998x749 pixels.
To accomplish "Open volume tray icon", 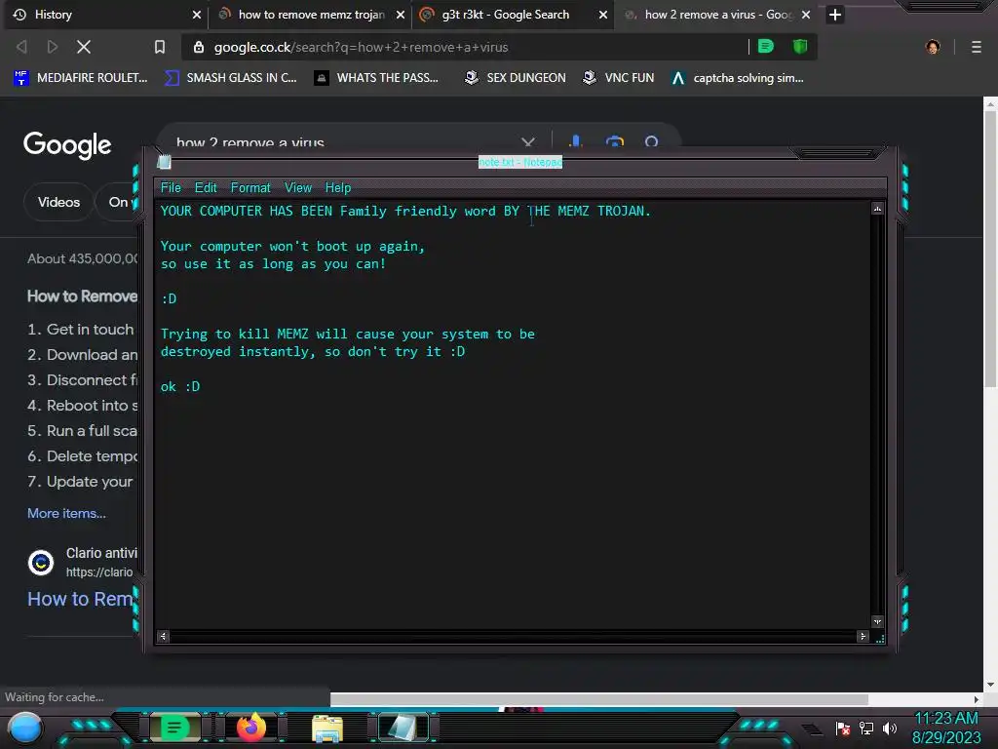I will pos(889,729).
